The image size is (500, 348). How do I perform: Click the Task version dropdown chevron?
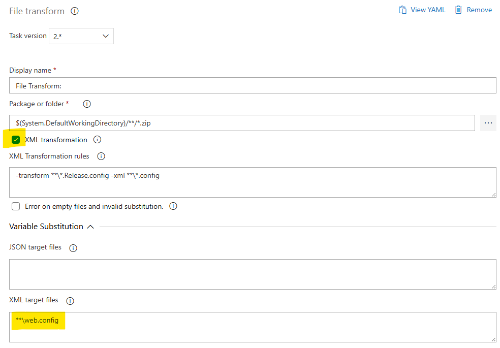105,36
